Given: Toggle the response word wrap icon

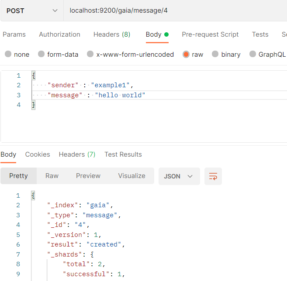Looking at the screenshot, I should (x=213, y=176).
